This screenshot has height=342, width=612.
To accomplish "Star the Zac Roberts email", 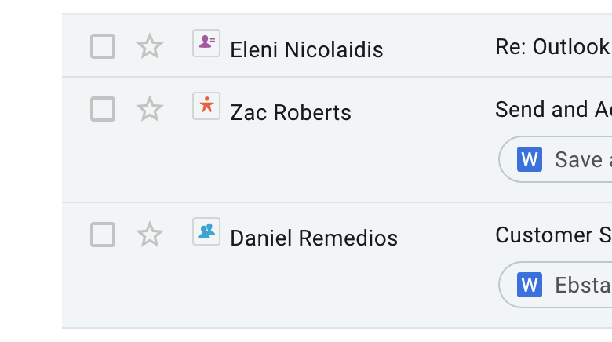I will click(x=149, y=109).
